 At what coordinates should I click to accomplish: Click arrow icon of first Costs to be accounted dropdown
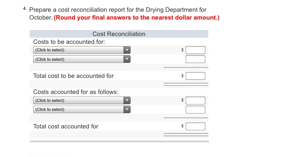coord(126,50)
